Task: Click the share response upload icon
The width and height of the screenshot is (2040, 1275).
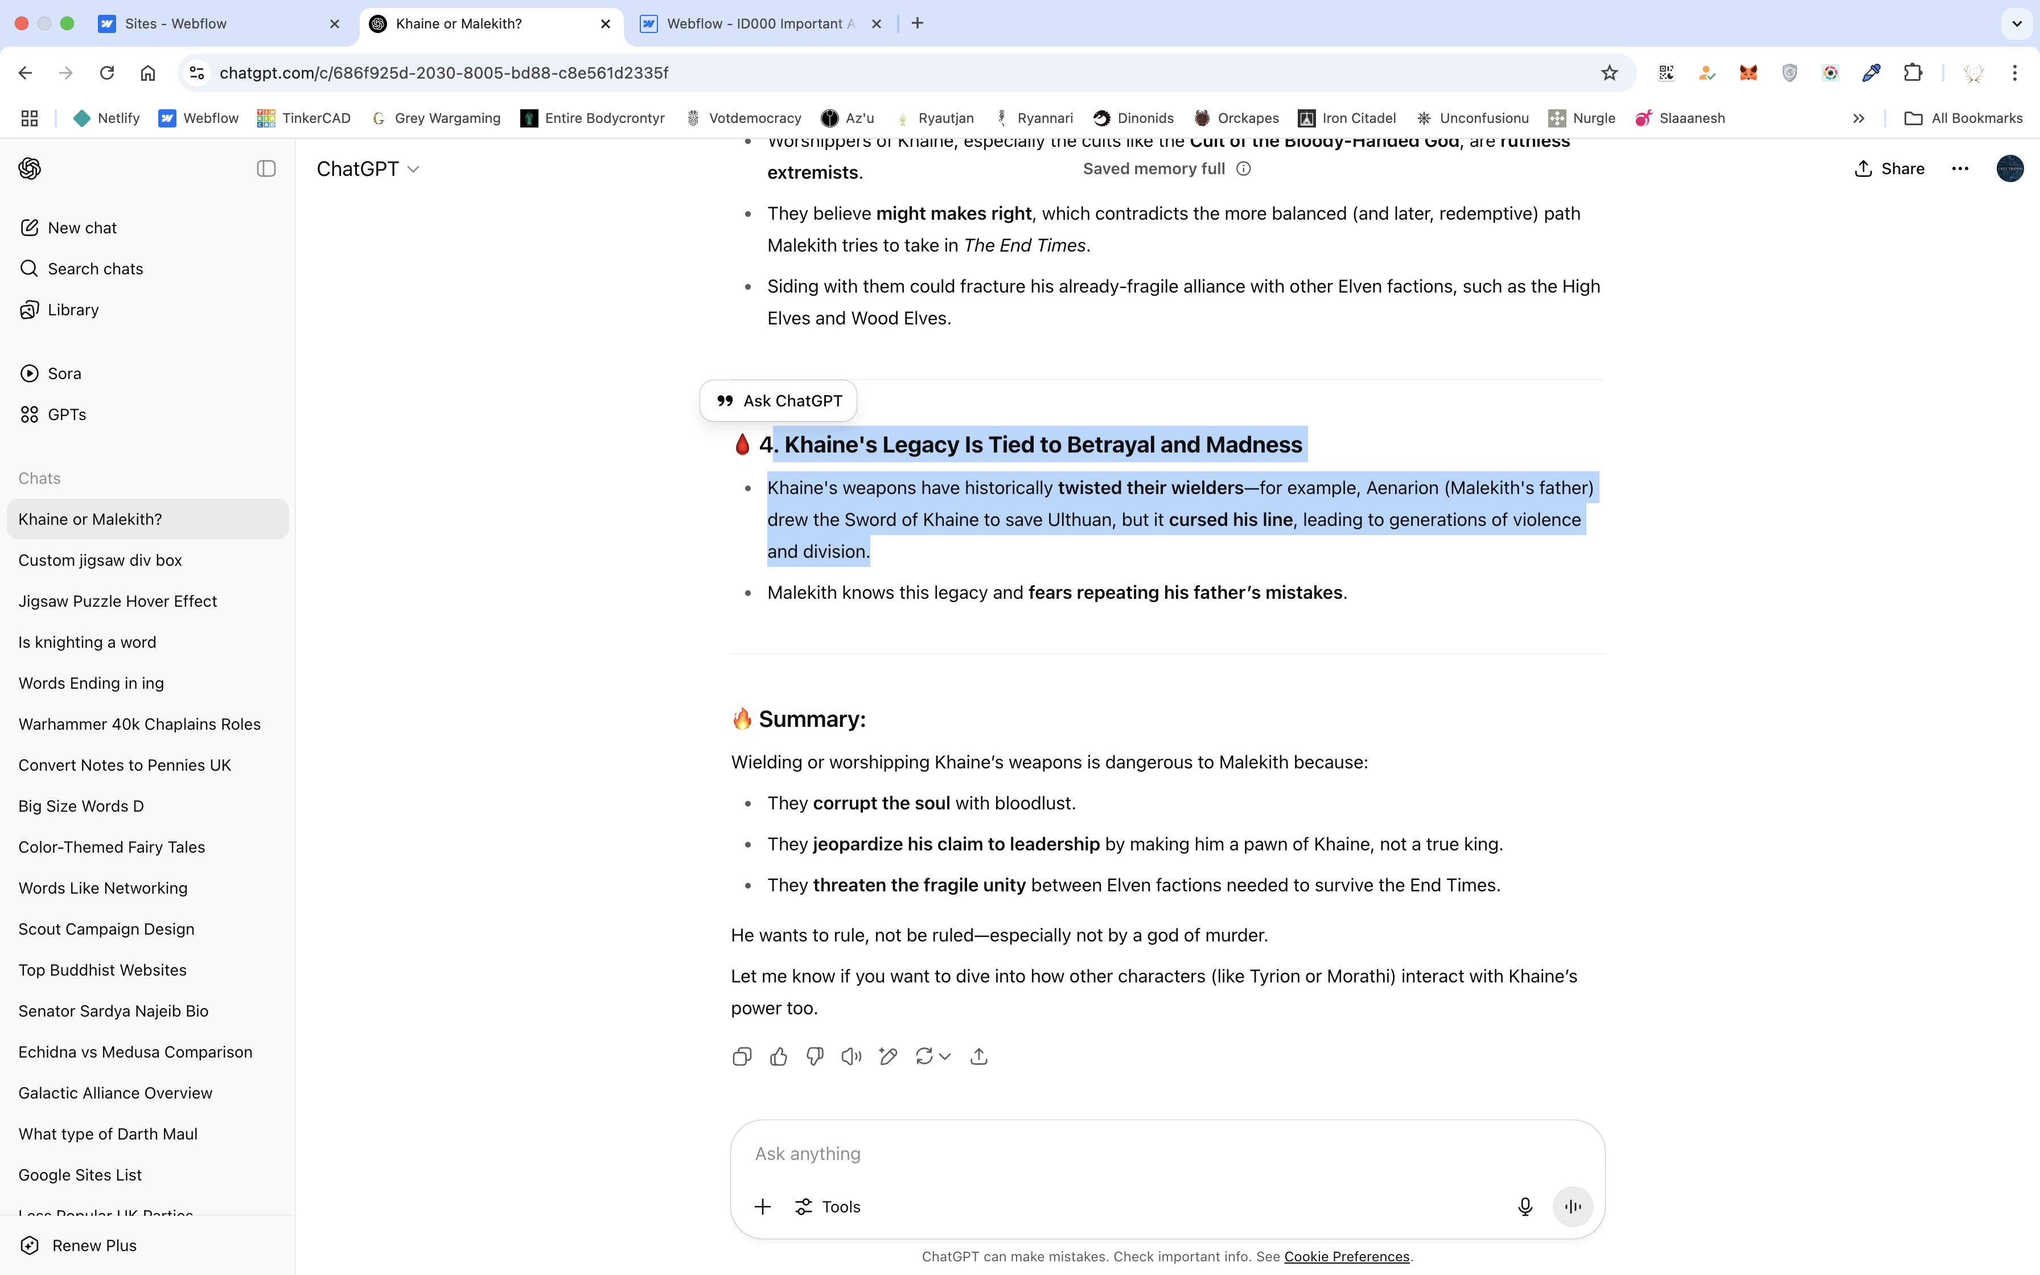Action: pyautogui.click(x=978, y=1056)
